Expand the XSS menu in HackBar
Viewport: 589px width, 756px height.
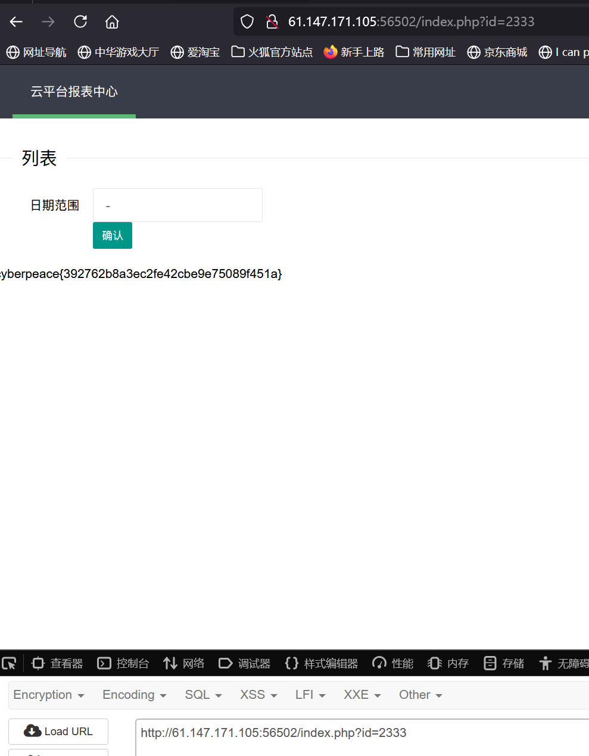[258, 695]
